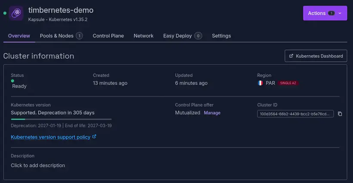Click the green Ready status indicator dot
The image size is (353, 183).
point(12,81)
